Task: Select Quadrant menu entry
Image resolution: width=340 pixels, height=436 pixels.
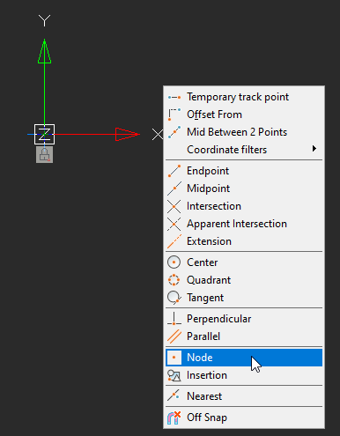Action: tap(244, 280)
